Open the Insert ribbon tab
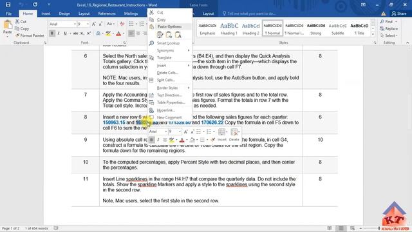Viewport: 412px width, 232px height. (46, 14)
